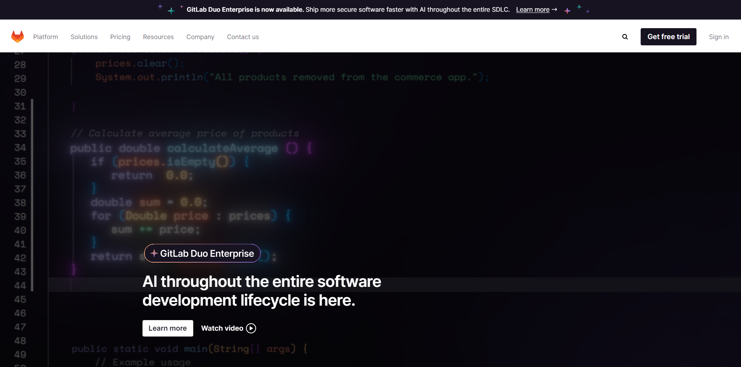
Task: Open the Company menu
Action: pos(200,37)
